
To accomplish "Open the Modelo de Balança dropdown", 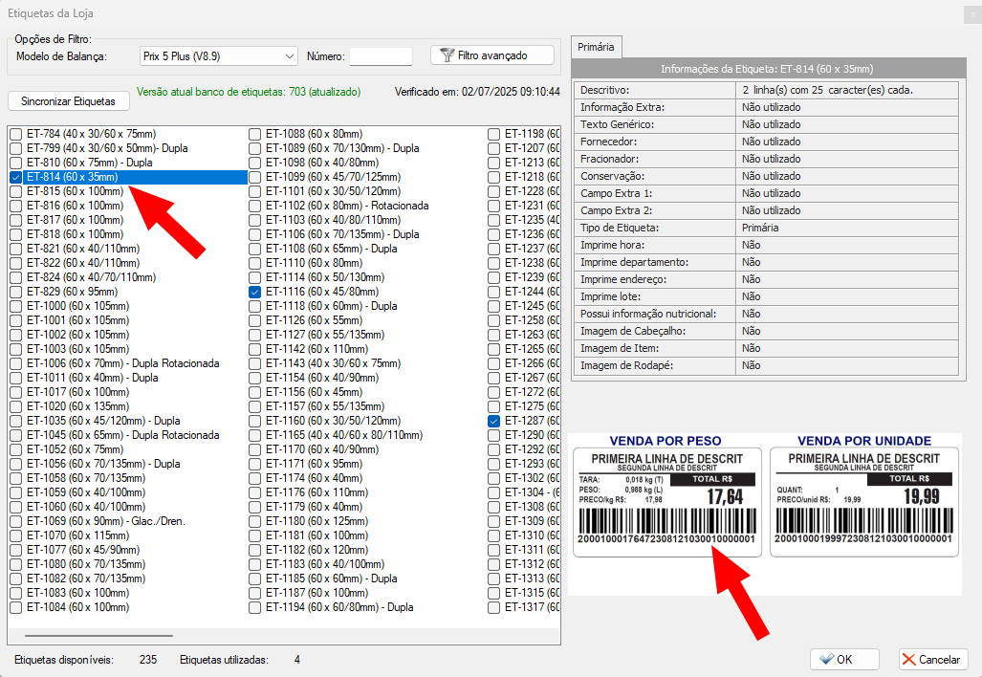I will click(218, 56).
